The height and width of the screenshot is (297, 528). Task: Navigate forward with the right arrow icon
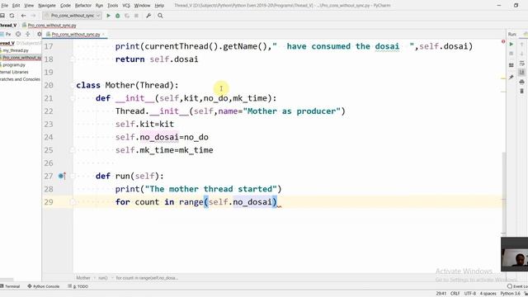click(x=33, y=16)
